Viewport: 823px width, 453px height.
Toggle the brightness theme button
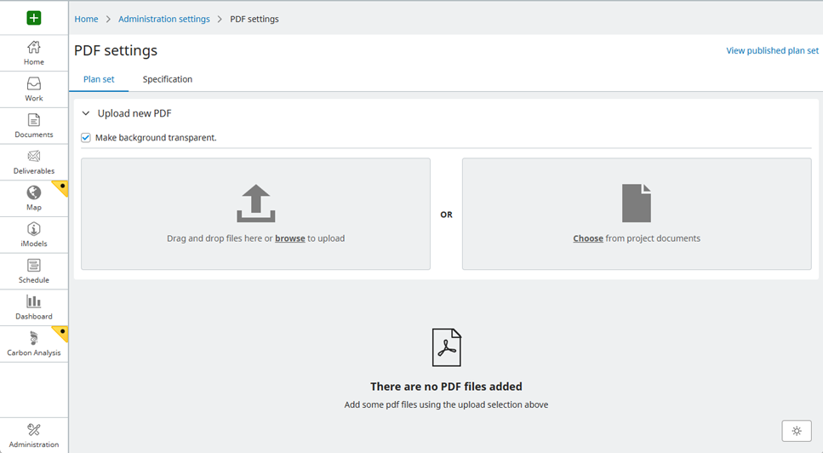pyautogui.click(x=796, y=431)
